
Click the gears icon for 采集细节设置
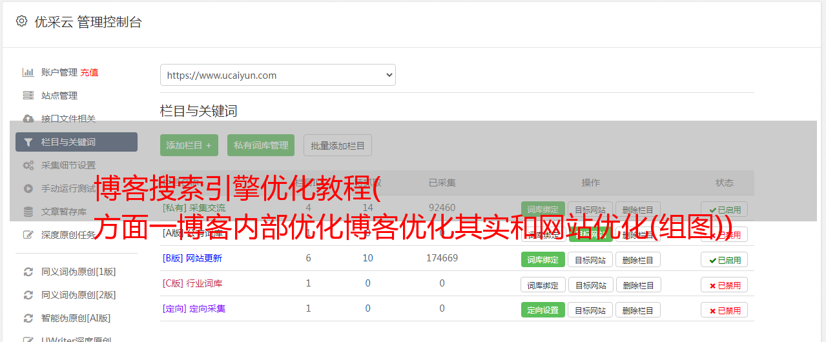pos(28,165)
